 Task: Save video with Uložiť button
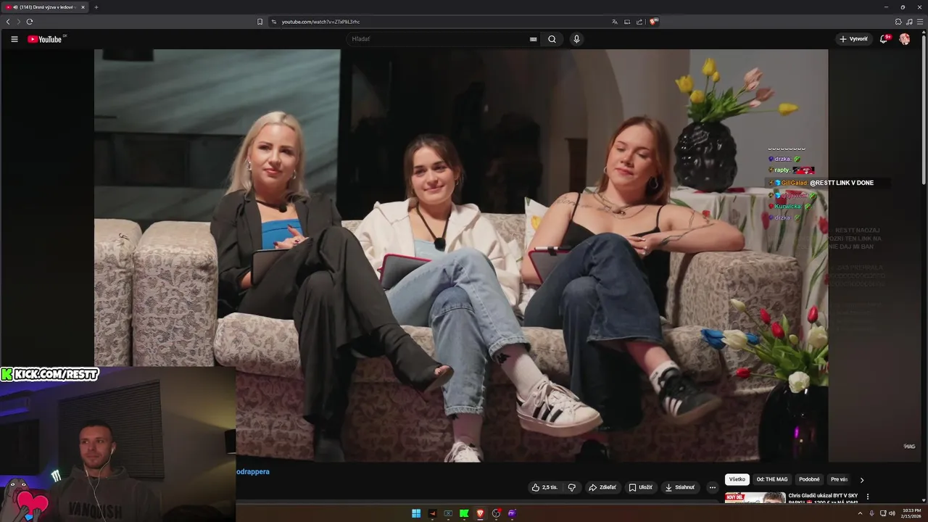click(640, 487)
